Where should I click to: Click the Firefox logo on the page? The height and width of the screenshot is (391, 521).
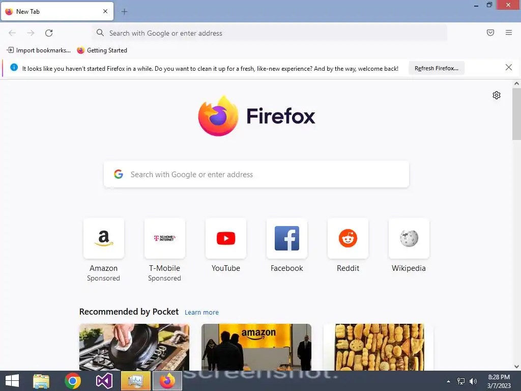(x=256, y=116)
